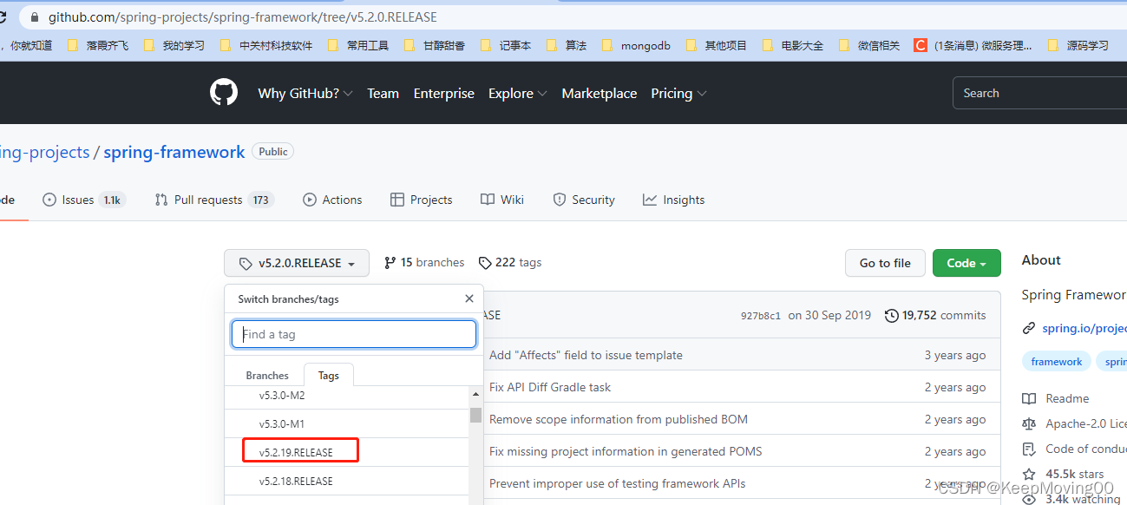Click Team in the GitHub header

click(x=383, y=93)
